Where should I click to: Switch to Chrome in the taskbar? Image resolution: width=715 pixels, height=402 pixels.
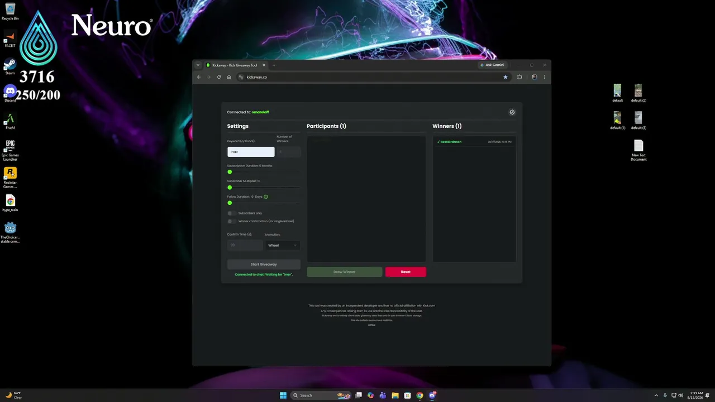[420, 395]
